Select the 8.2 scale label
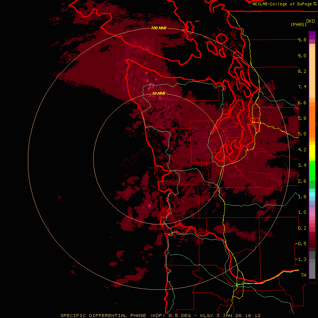Screen dimensions: 318x318 pyautogui.click(x=302, y=71)
